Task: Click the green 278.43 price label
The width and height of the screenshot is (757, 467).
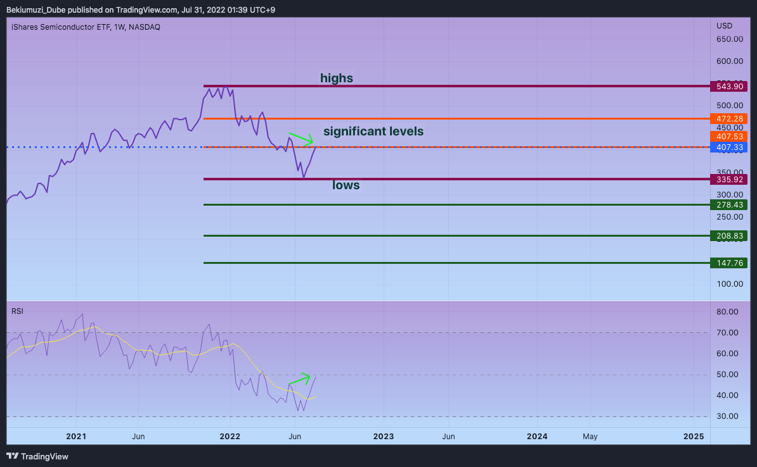Action: [729, 205]
